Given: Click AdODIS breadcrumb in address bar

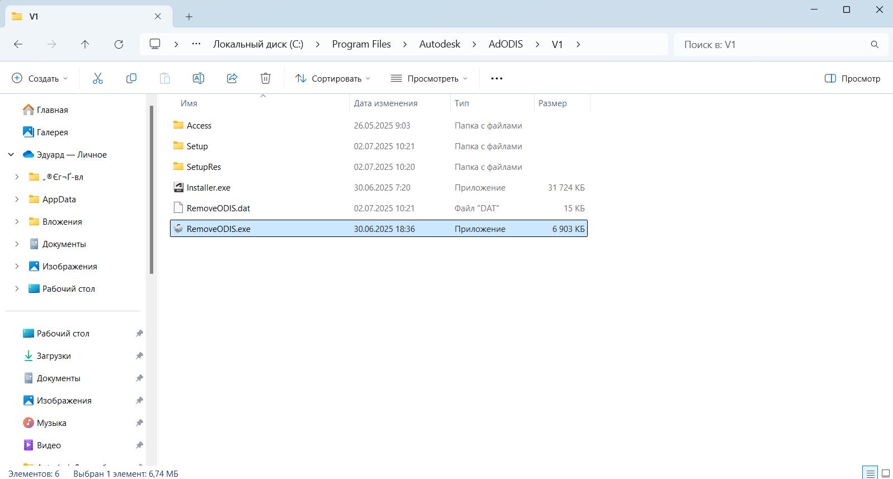Looking at the screenshot, I should (x=505, y=44).
